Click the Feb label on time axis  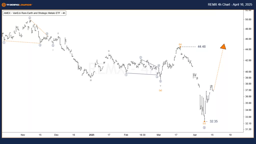click(126, 135)
